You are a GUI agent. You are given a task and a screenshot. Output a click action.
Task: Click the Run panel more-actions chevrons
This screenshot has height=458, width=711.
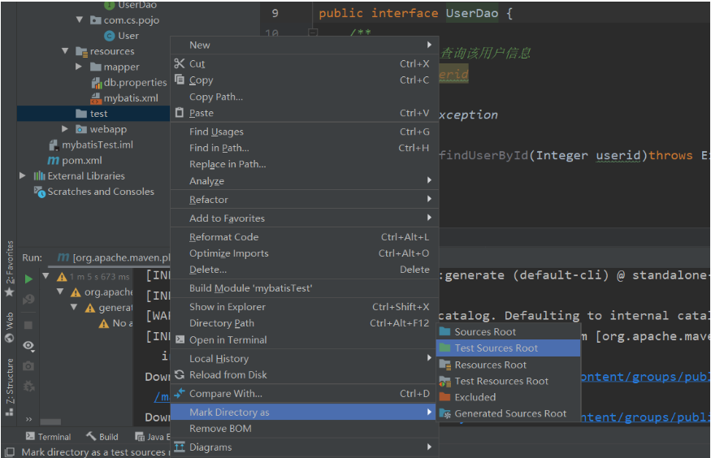coord(28,419)
